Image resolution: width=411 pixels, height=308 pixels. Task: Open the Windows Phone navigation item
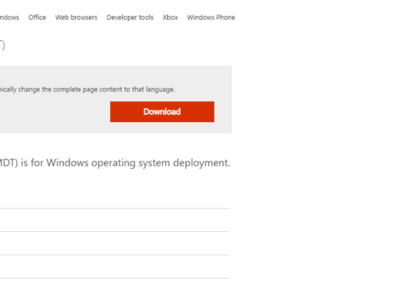[211, 17]
